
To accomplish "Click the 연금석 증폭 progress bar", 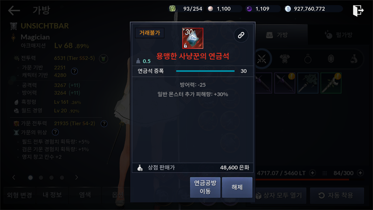I will (x=205, y=71).
